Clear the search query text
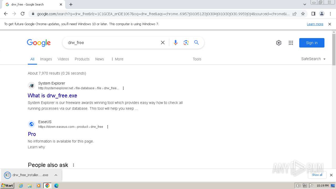The image size is (336, 189). coord(163,43)
